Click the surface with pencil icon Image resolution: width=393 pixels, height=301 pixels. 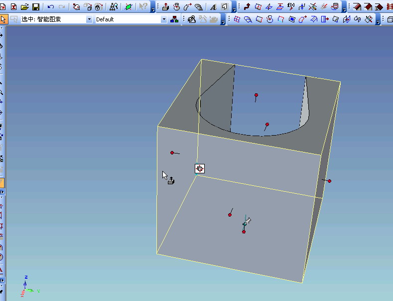click(336, 19)
